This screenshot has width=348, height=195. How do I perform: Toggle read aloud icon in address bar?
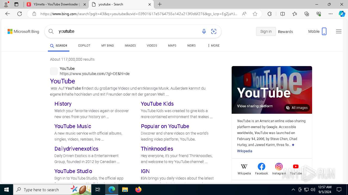tap(244, 14)
